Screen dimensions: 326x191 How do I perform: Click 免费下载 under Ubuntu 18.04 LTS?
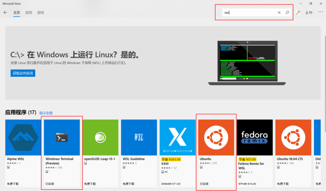(x=283, y=184)
